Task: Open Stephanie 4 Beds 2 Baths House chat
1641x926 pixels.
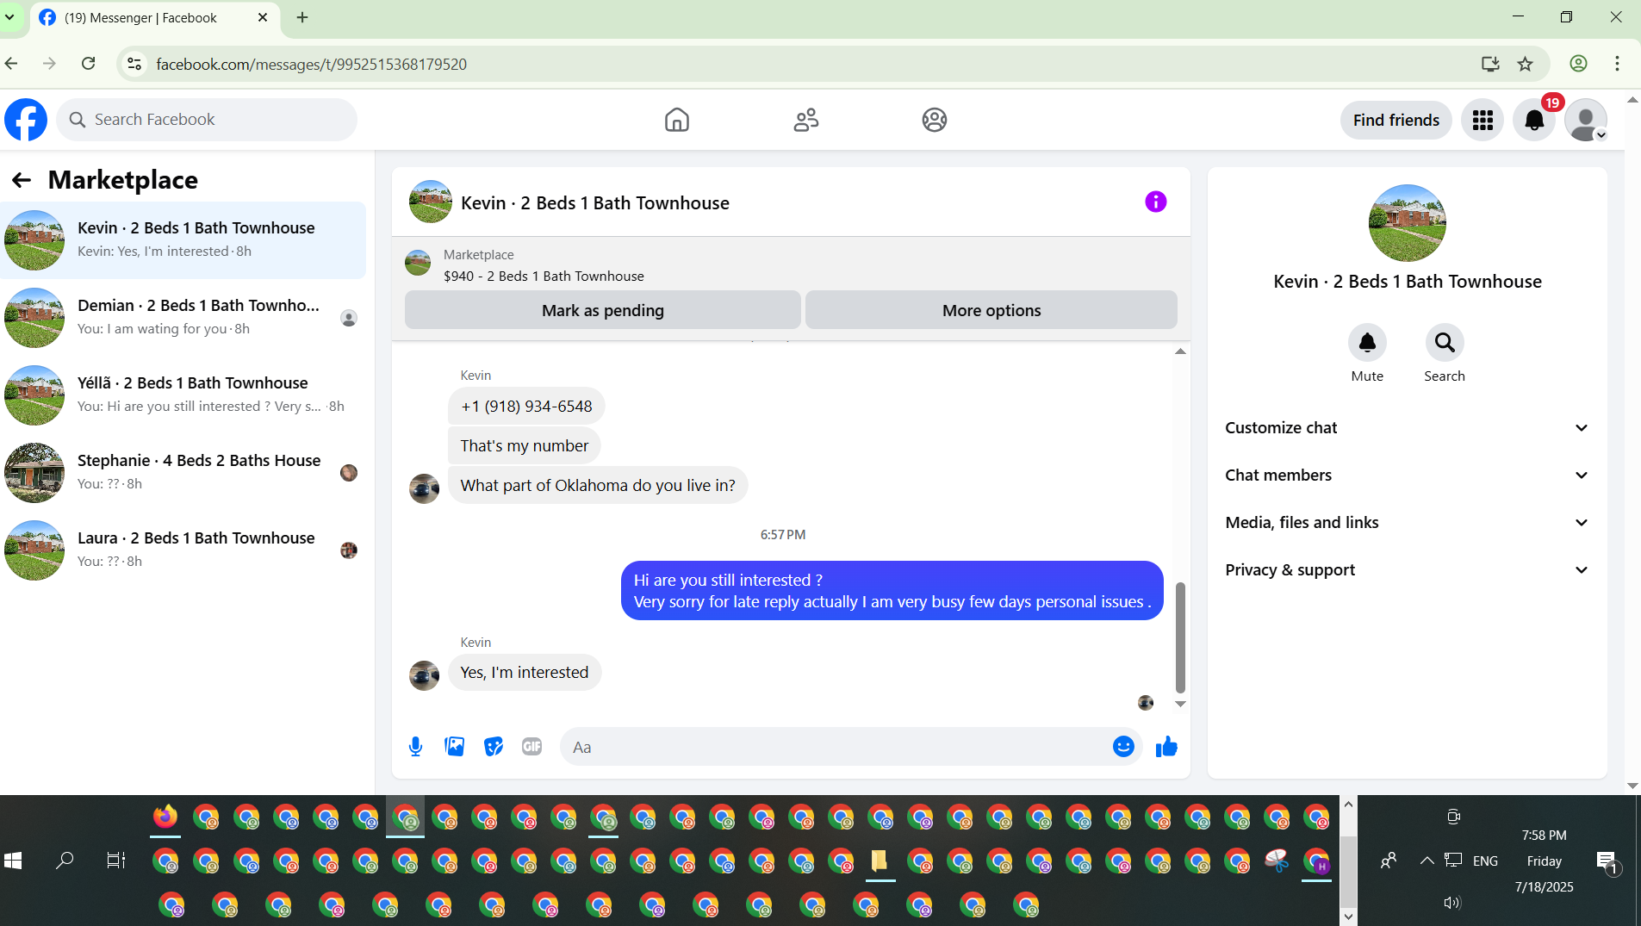Action: 183,473
